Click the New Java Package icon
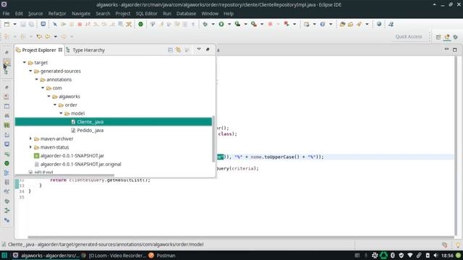463x260 pixels. click(x=307, y=24)
